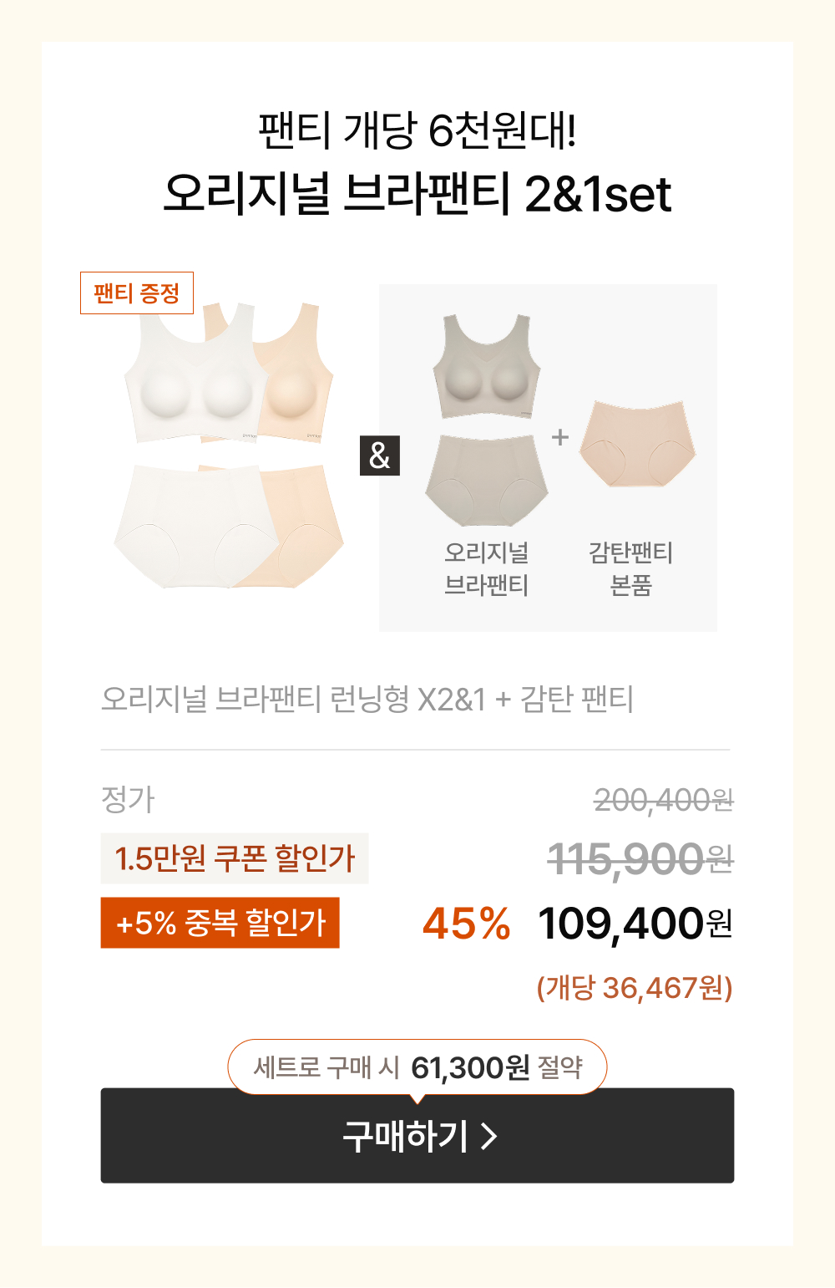Screen dimensions: 835x1288
Task: Click the gray bra top thumbnail
Action: (487, 366)
